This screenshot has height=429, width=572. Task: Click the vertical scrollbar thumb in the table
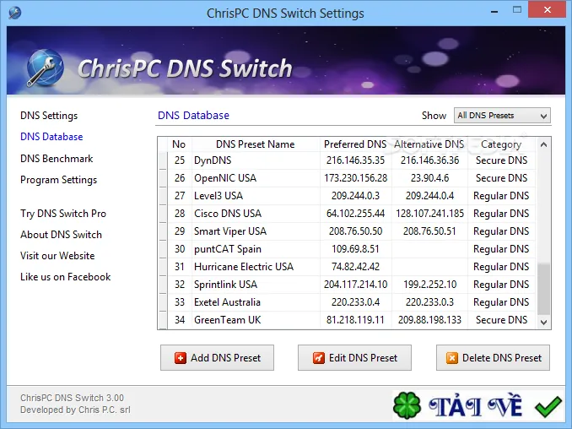(x=543, y=288)
